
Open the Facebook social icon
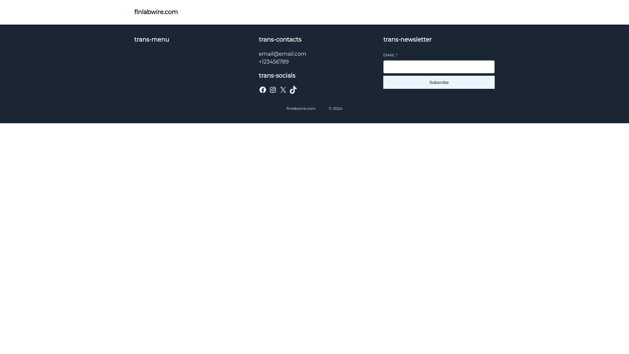(x=263, y=90)
